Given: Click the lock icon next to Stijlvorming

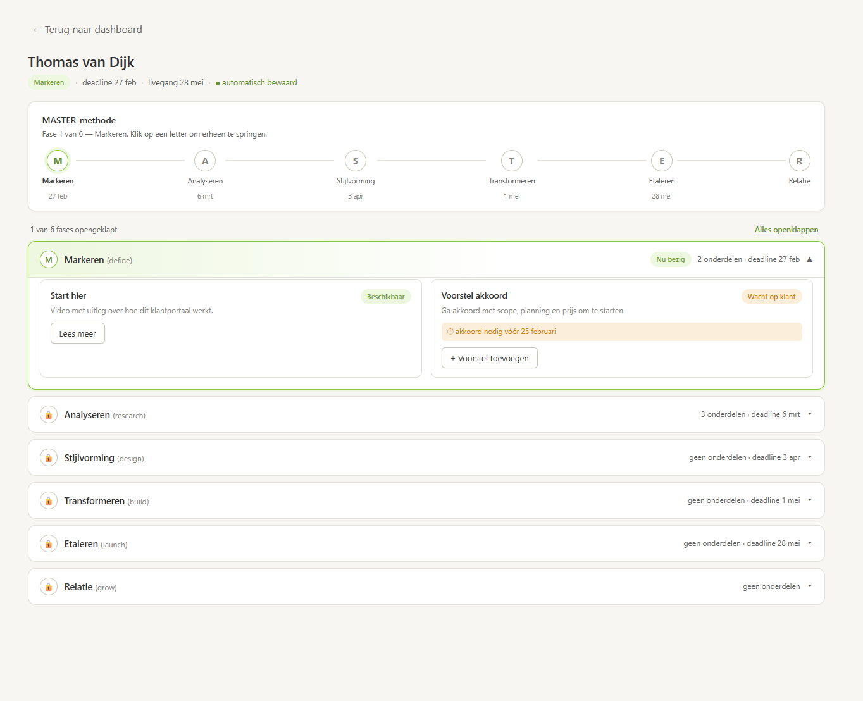Looking at the screenshot, I should pos(49,458).
